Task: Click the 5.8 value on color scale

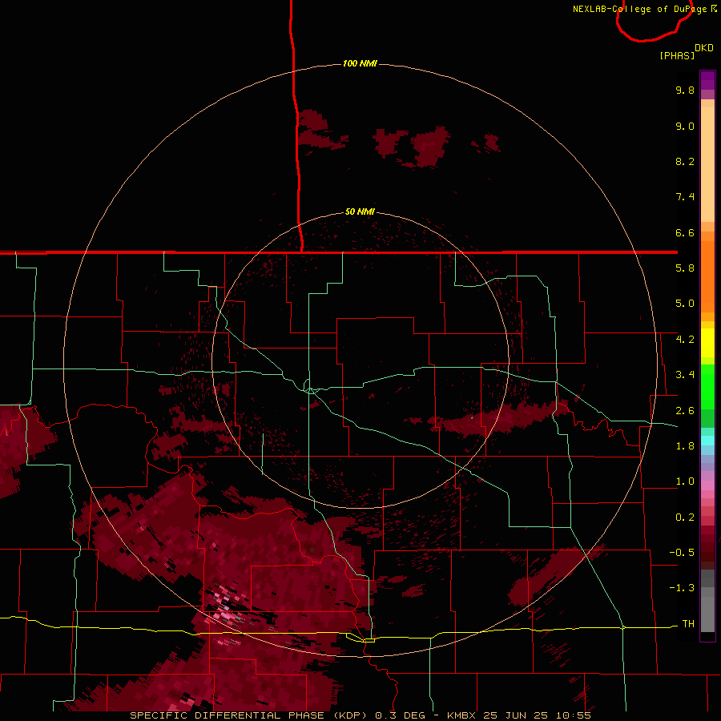Action: (x=685, y=268)
